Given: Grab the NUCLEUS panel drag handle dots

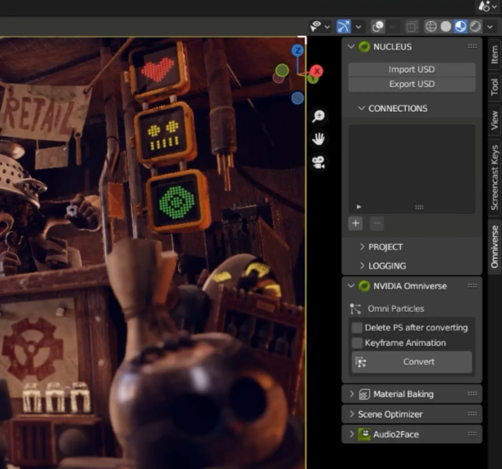Looking at the screenshot, I should [472, 46].
